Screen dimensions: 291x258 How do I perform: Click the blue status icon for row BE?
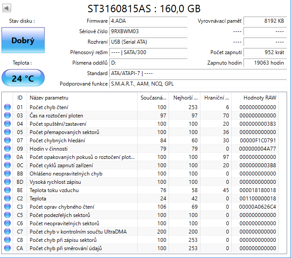pyautogui.click(x=7, y=190)
